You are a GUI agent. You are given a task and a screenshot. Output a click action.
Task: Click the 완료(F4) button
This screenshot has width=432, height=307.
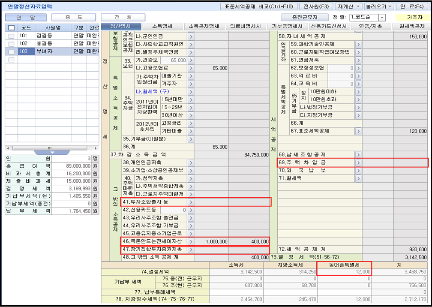point(411,6)
